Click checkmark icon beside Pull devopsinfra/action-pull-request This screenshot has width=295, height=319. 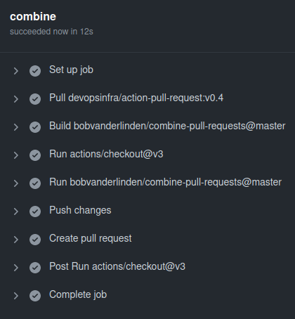(35, 99)
